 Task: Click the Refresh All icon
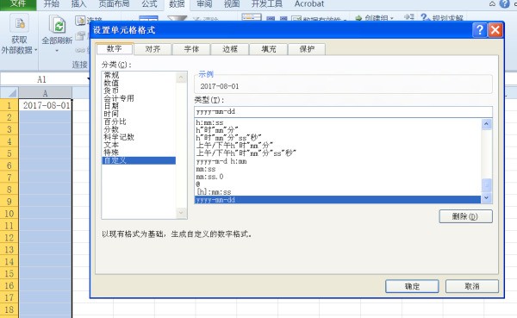pos(58,24)
